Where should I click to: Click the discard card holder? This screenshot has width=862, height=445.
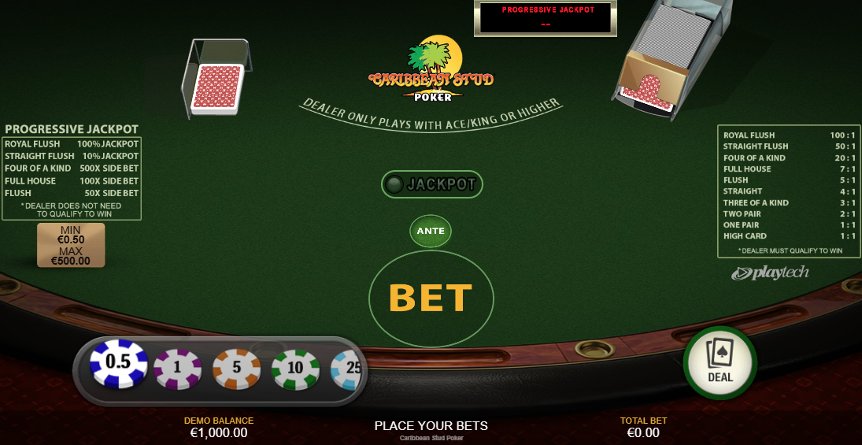[x=216, y=77]
